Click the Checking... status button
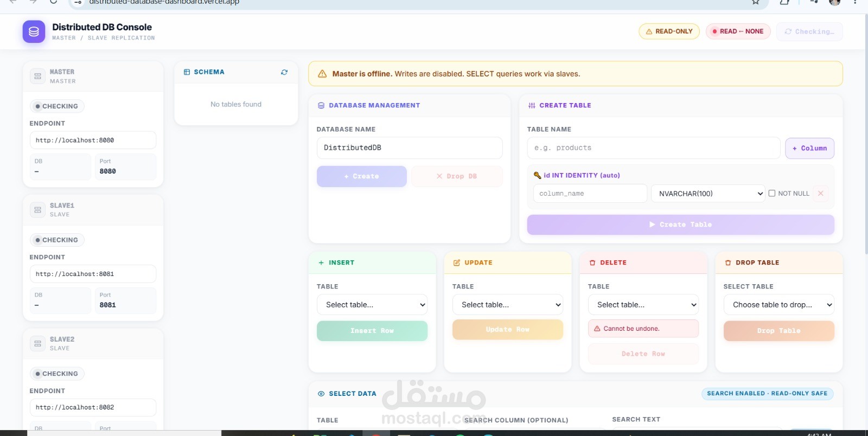868x436 pixels. (809, 31)
